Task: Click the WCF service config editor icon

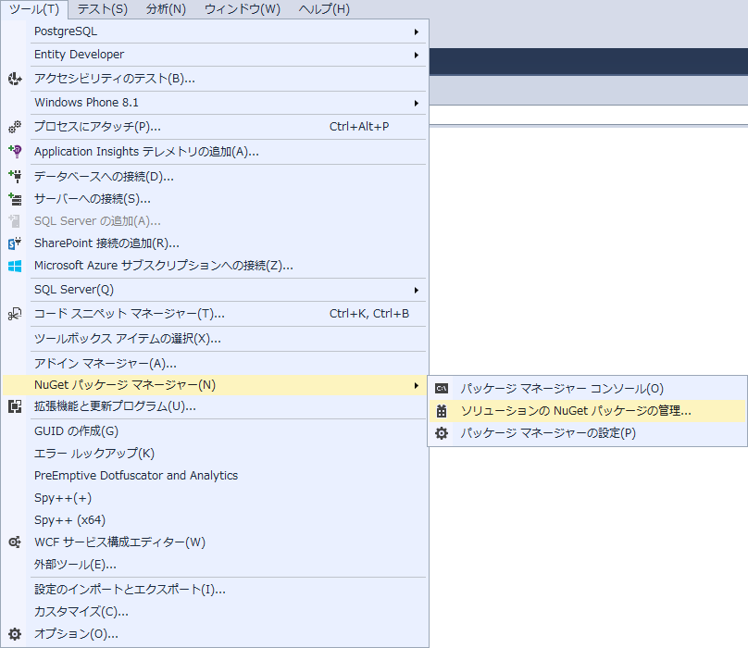Action: coord(15,542)
